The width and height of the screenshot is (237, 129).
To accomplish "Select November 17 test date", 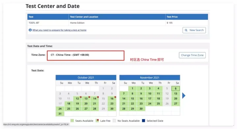I will 150,98.
